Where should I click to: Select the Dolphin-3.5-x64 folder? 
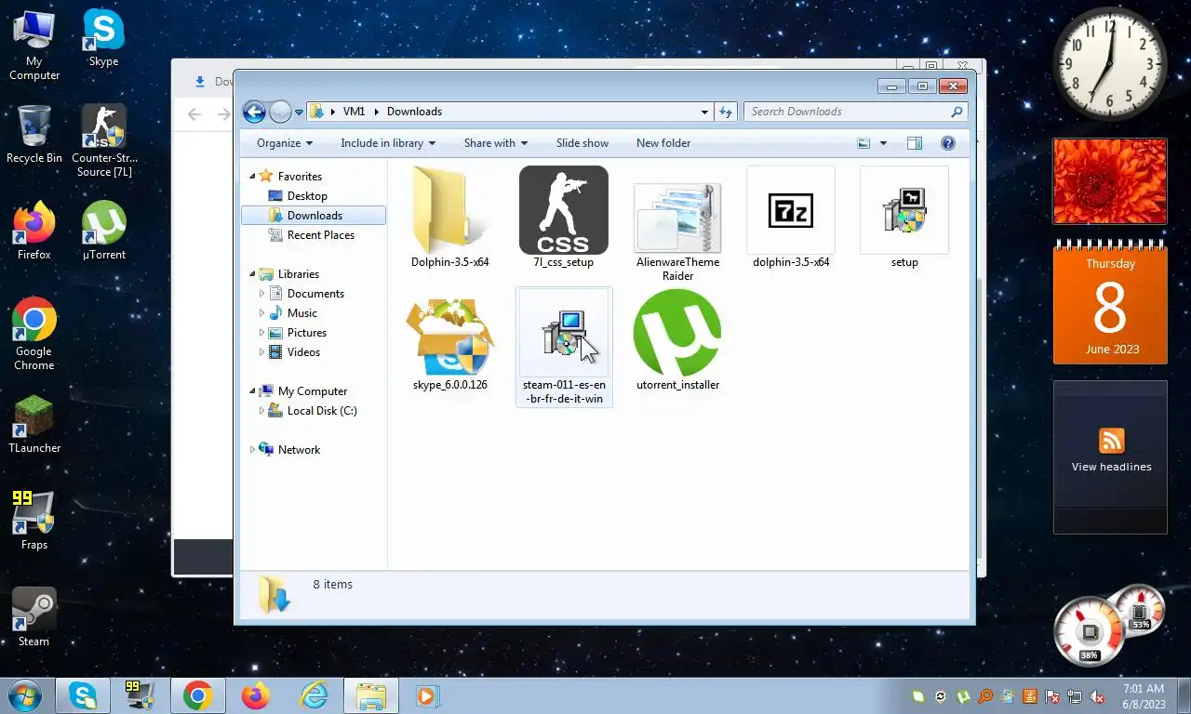coord(450,218)
